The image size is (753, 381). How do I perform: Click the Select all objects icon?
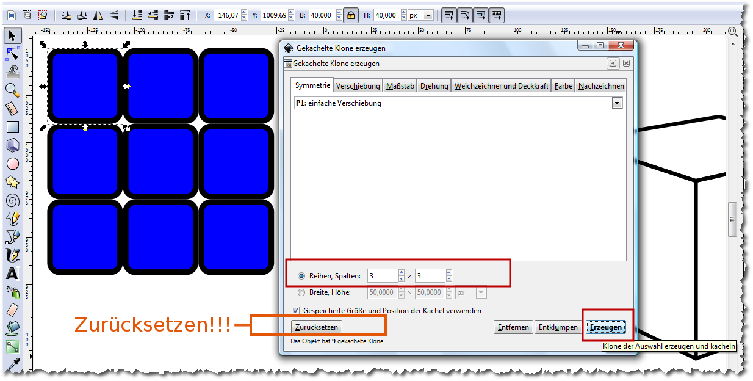12,15
